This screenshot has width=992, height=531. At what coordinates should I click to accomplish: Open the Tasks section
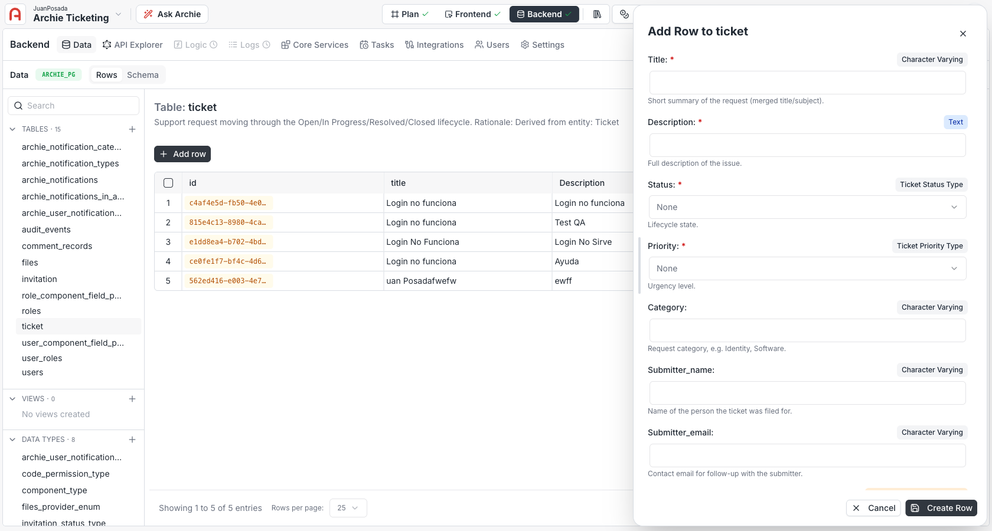(x=377, y=45)
